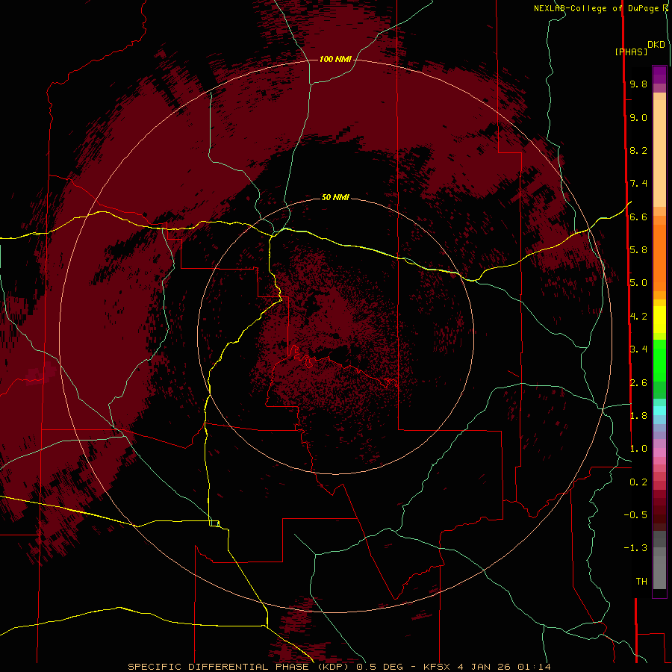Click the 3.4 value on the scale
672x672 pixels.
point(638,349)
